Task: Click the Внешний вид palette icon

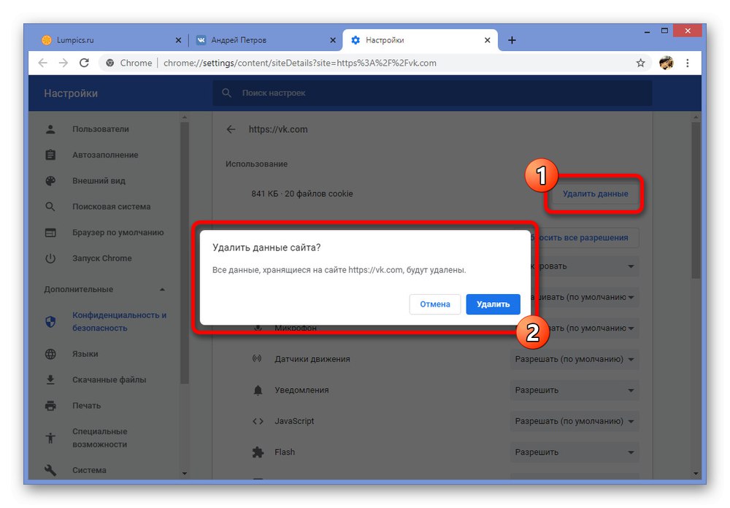Action: [50, 181]
